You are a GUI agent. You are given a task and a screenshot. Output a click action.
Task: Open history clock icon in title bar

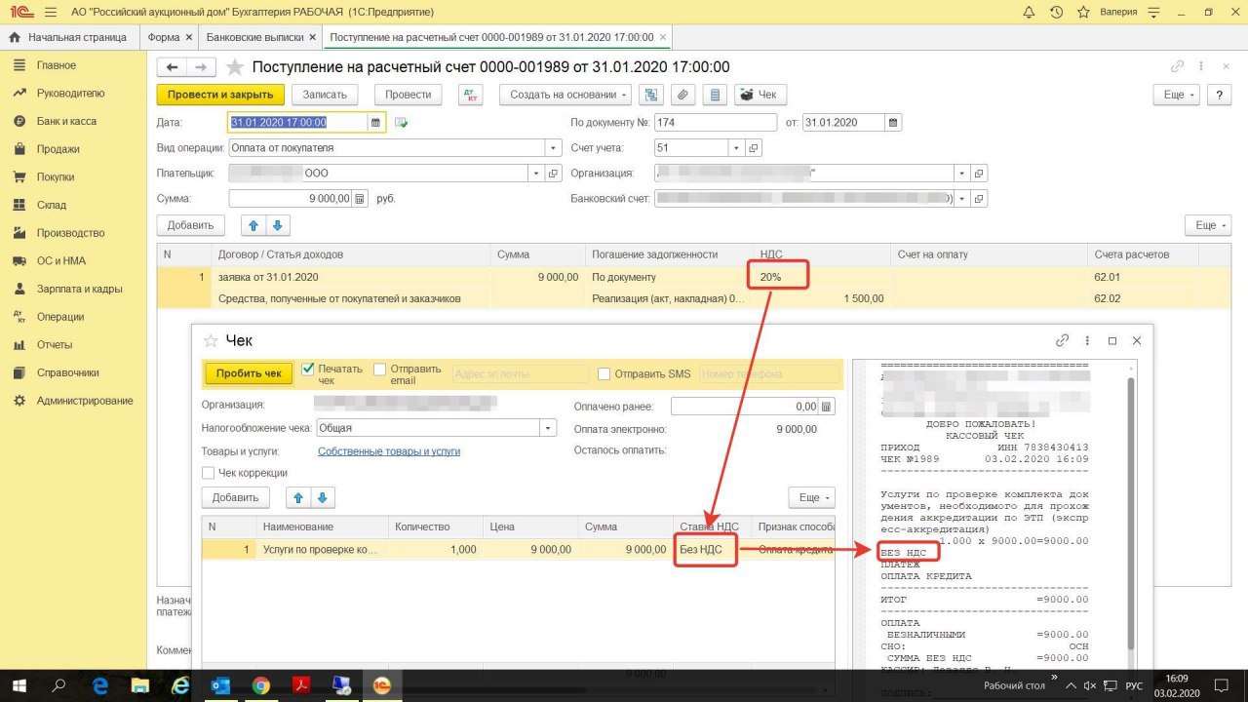point(1056,13)
